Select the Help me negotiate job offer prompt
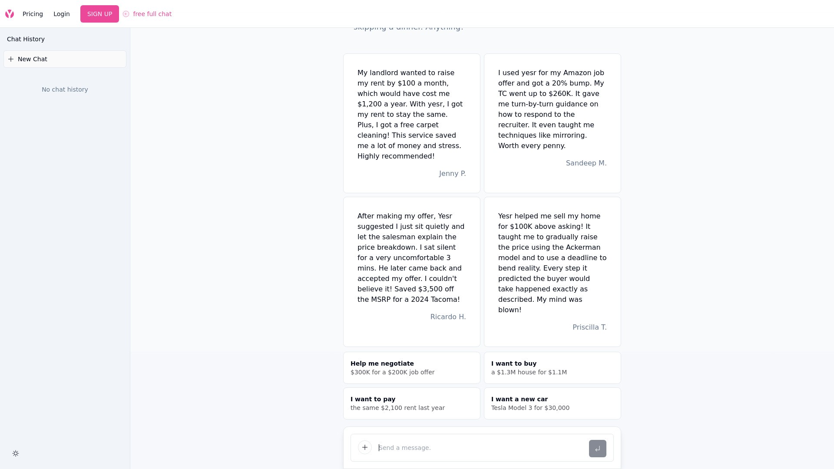 tap(411, 368)
